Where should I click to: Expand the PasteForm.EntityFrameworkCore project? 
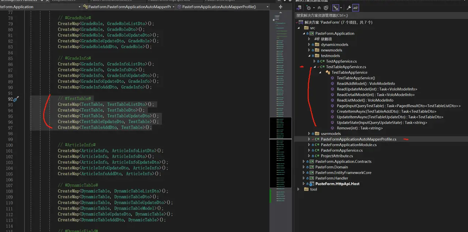click(x=303, y=173)
